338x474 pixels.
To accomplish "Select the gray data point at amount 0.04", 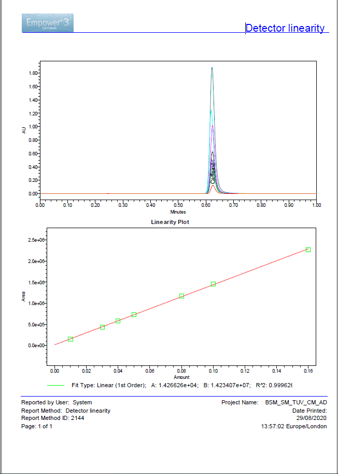I will 118,321.
